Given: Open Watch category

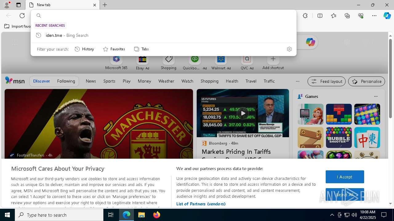Looking at the screenshot, I should click(187, 81).
